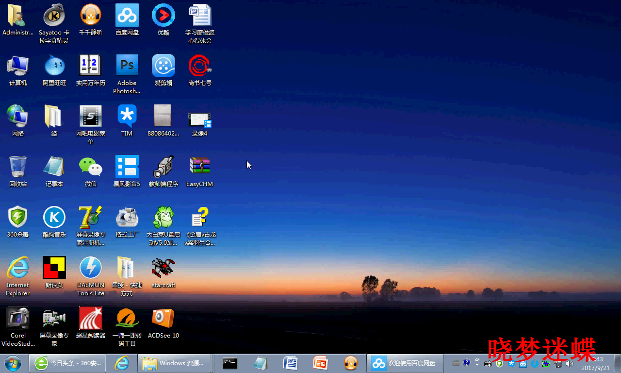The width and height of the screenshot is (621, 373).
Task: Launch 一师一课转码工具 icon
Action: [127, 327]
